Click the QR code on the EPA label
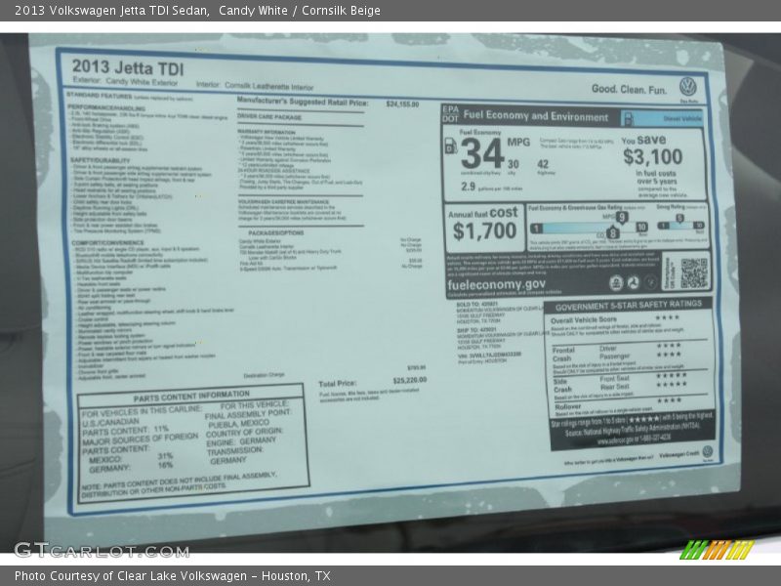The width and height of the screenshot is (781, 586). click(694, 272)
